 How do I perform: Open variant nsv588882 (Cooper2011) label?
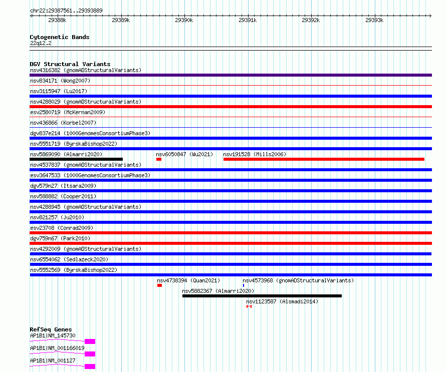63,196
